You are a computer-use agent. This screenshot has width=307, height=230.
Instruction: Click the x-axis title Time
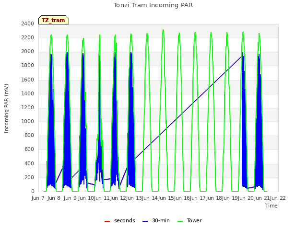272,206
